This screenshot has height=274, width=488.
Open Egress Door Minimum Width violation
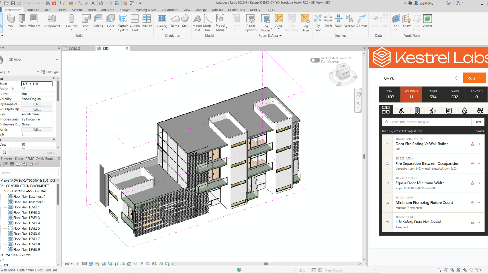coord(433,183)
